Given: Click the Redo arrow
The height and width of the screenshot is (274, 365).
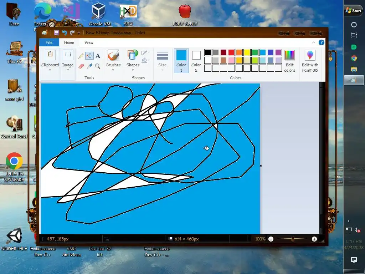Looking at the screenshot, I should tap(72, 33).
